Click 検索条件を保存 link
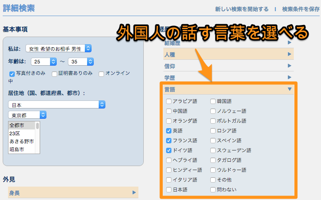 click(x=300, y=9)
